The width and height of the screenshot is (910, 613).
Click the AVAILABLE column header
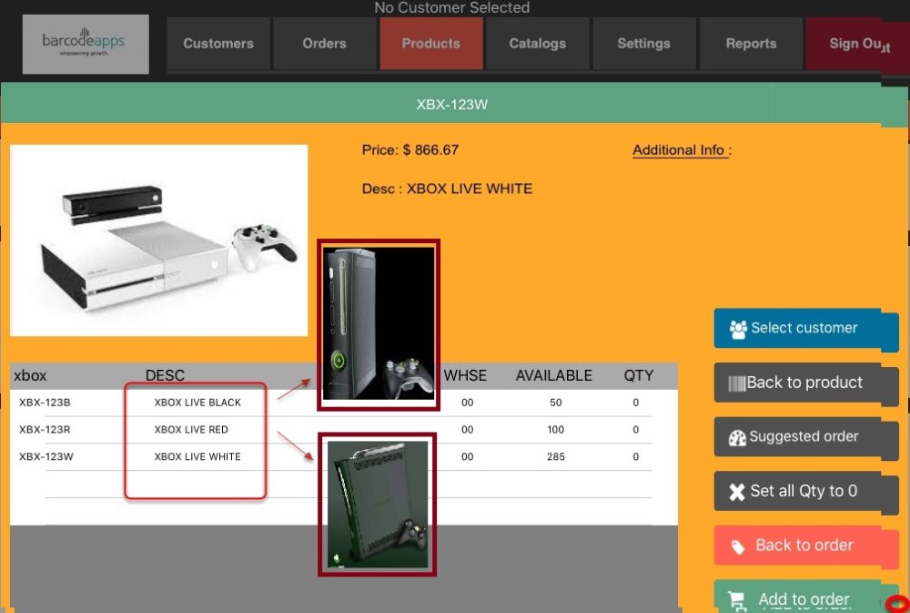click(553, 375)
